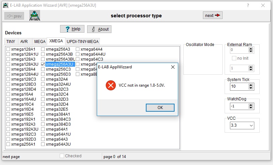The width and height of the screenshot is (273, 165).
Task: Increase the System Tick value
Action: click(251, 85)
